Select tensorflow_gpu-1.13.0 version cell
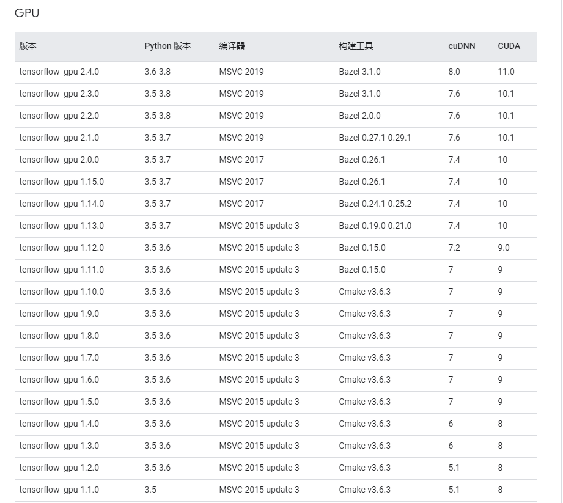Screen dimensions: 563x503 (x=61, y=226)
